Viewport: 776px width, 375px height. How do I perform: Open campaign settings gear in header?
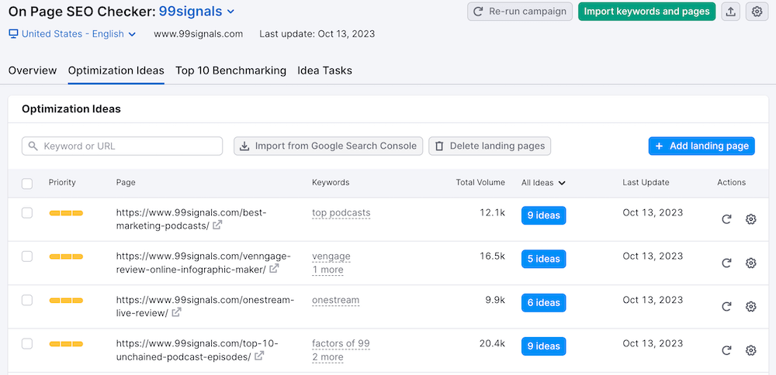(x=757, y=12)
